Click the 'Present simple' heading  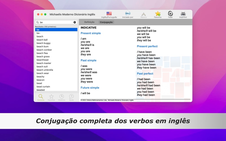coord(91,33)
